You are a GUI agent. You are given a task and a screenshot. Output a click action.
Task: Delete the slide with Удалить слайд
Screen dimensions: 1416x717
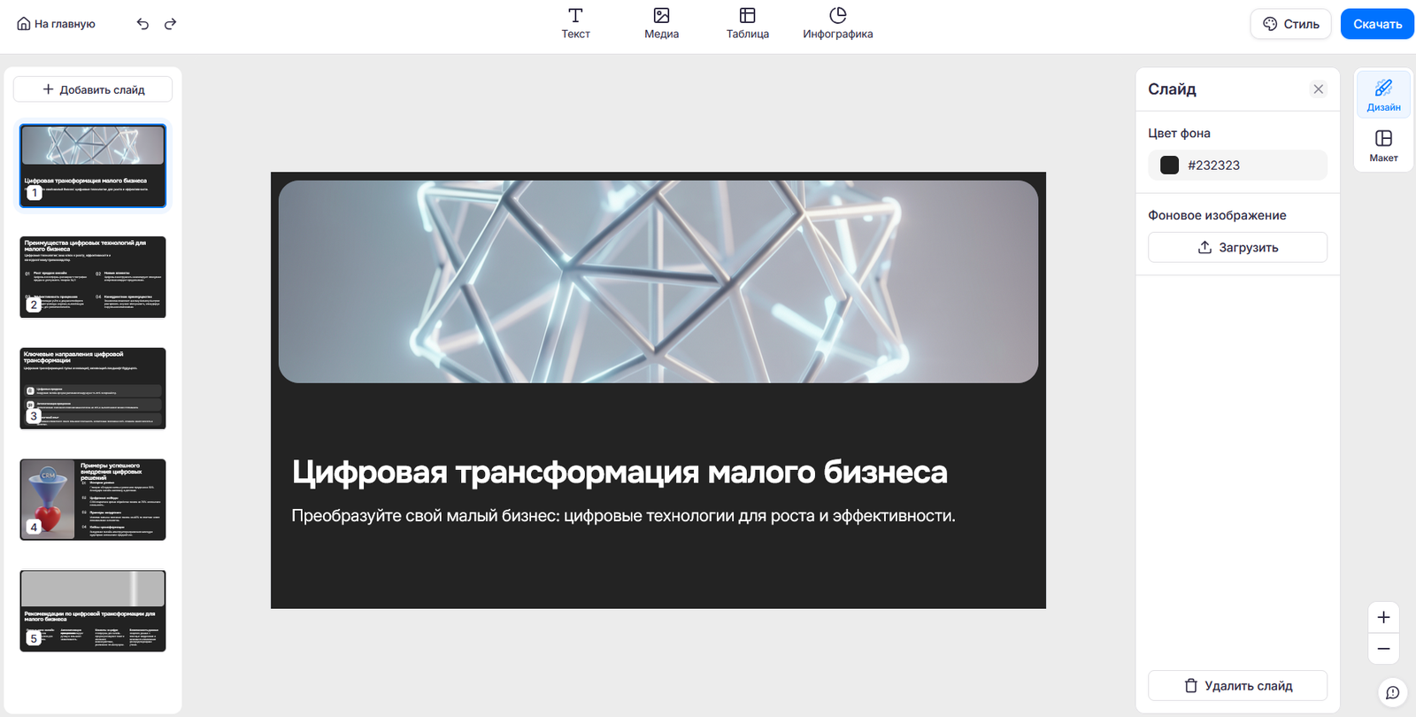[1237, 686]
